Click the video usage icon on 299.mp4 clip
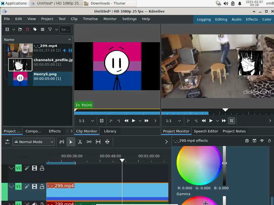Screen dimensions: 274x205 (70, 50)
